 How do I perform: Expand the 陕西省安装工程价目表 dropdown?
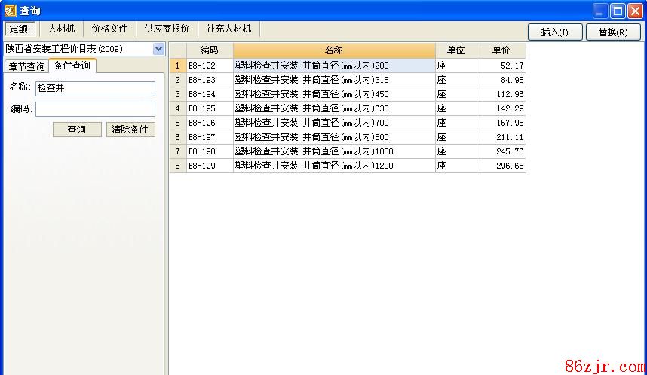[x=158, y=49]
